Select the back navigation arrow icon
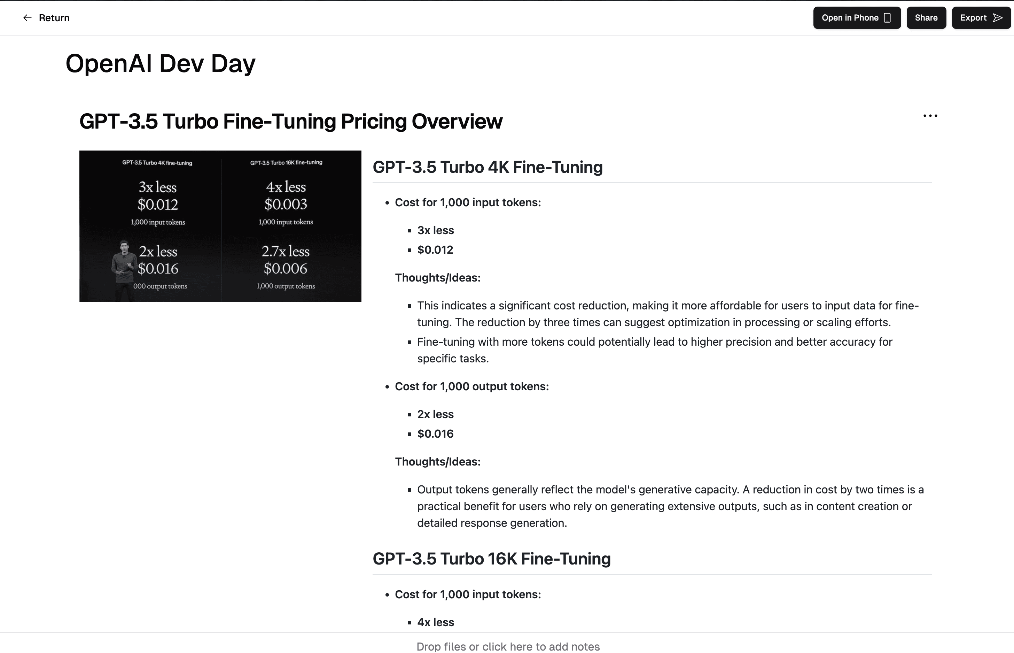Image resolution: width=1014 pixels, height=653 pixels. pos(27,17)
